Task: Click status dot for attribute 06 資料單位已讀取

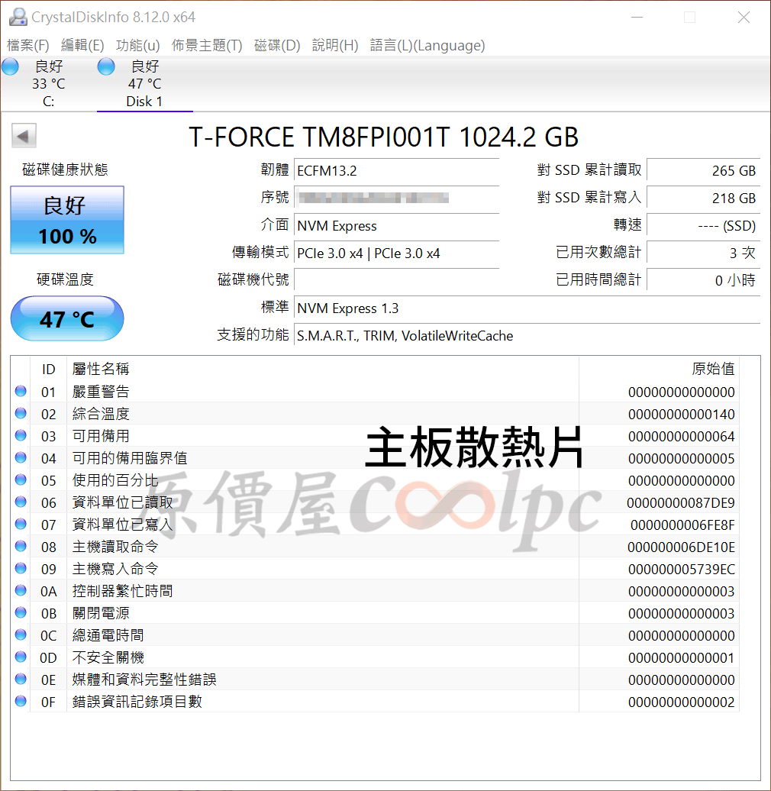Action: (21, 502)
